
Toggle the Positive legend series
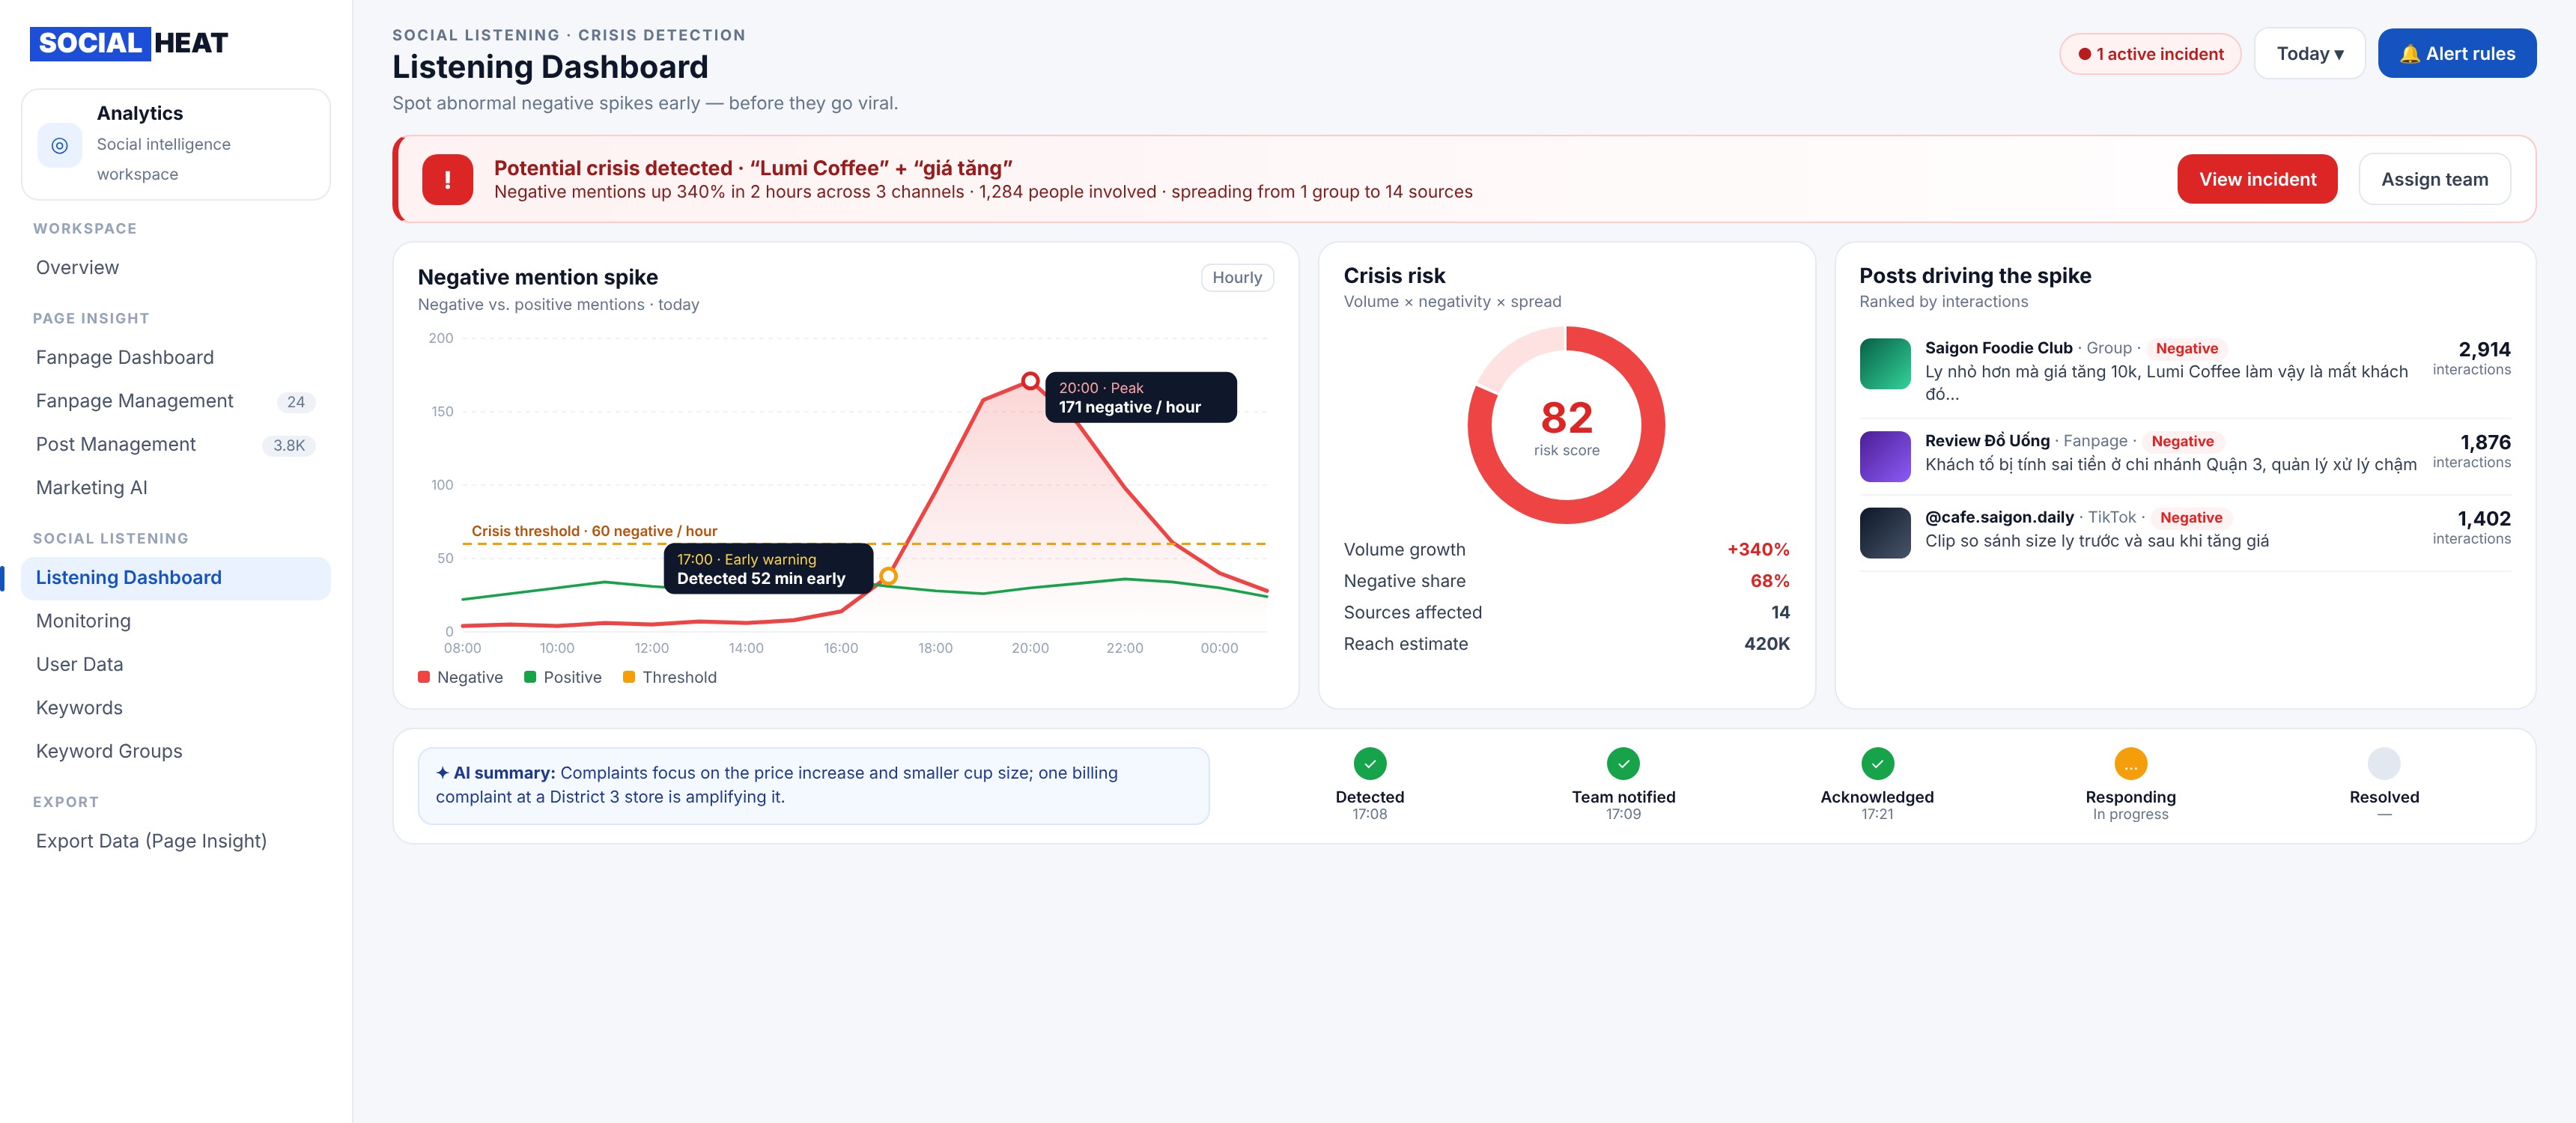coord(563,677)
